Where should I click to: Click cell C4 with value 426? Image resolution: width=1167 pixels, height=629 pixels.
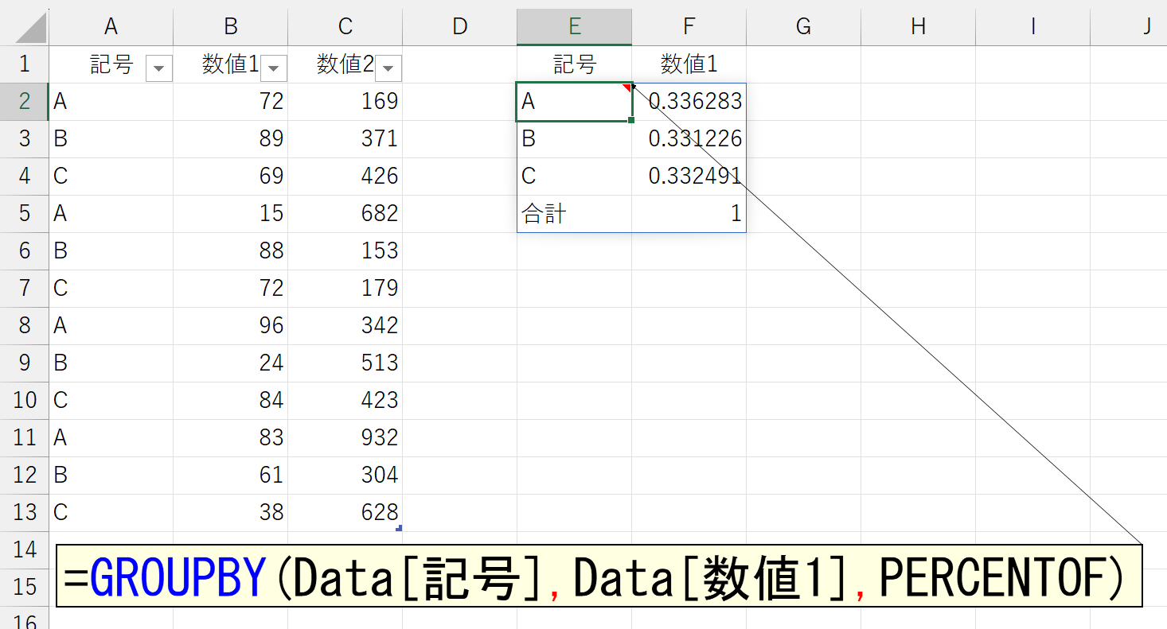345,177
